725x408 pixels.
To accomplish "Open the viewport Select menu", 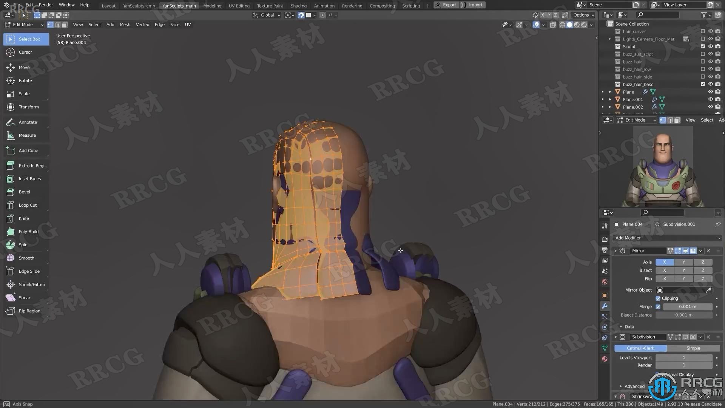I will point(94,25).
